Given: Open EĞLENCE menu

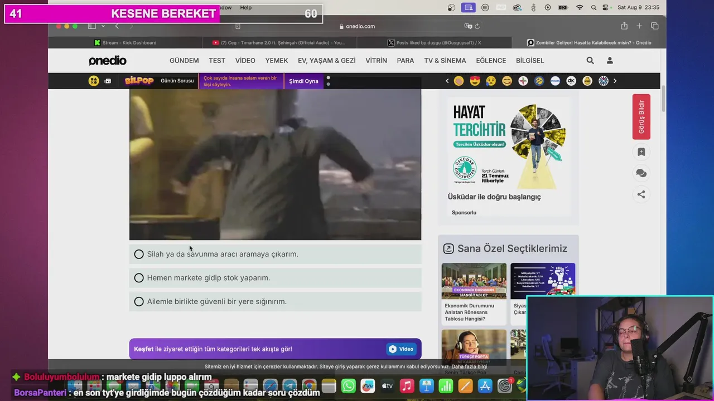Looking at the screenshot, I should tap(491, 61).
